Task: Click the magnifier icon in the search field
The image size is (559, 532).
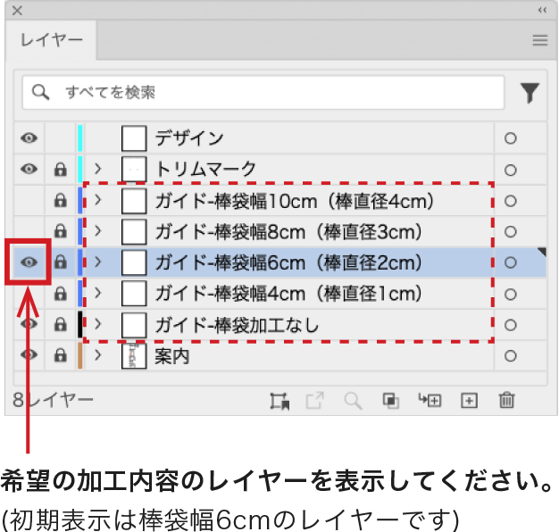Action: (x=40, y=92)
